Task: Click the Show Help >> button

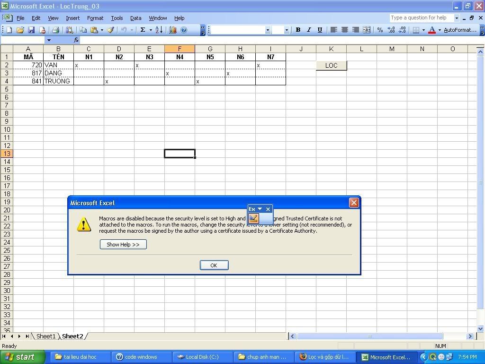Action: [123, 245]
